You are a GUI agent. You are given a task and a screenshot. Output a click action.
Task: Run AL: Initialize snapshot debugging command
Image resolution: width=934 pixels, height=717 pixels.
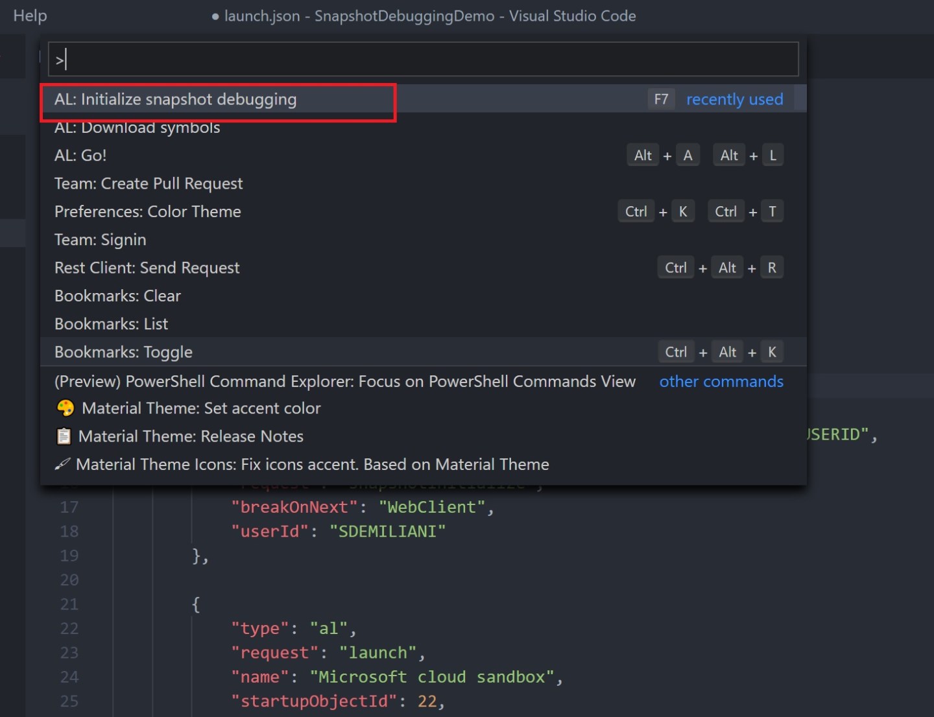(424, 99)
